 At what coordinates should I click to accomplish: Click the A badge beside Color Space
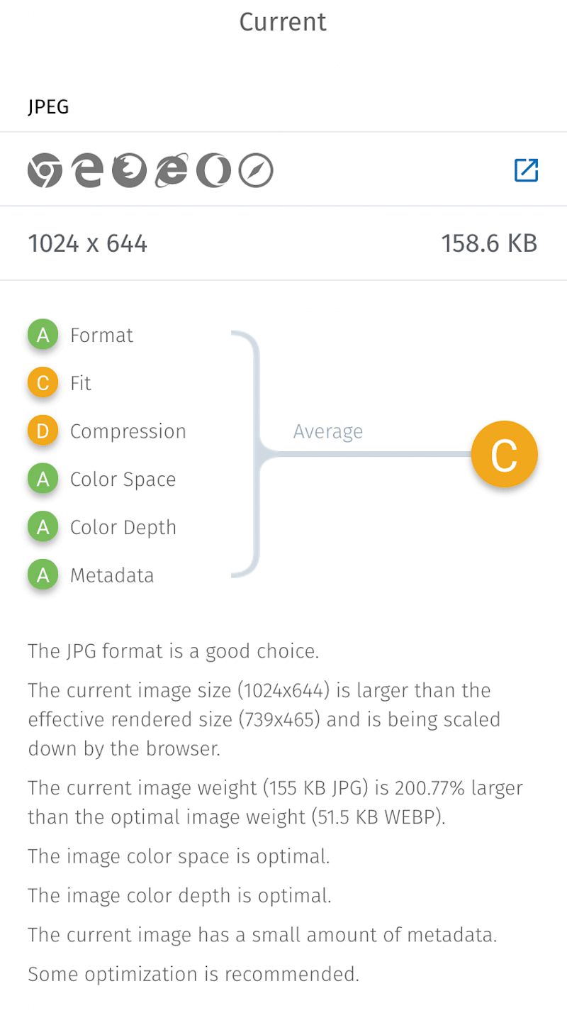coord(43,480)
